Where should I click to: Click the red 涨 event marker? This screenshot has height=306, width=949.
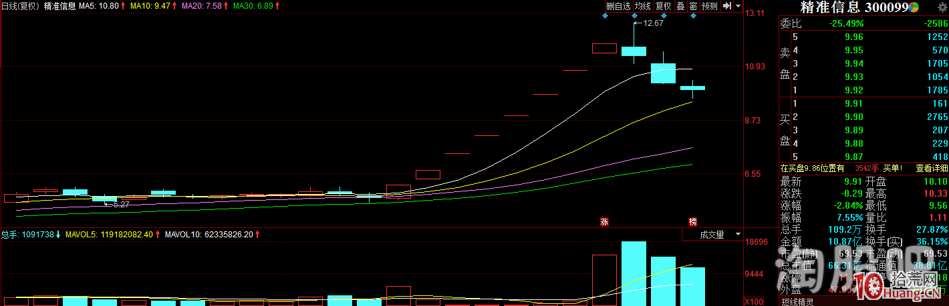pos(605,221)
